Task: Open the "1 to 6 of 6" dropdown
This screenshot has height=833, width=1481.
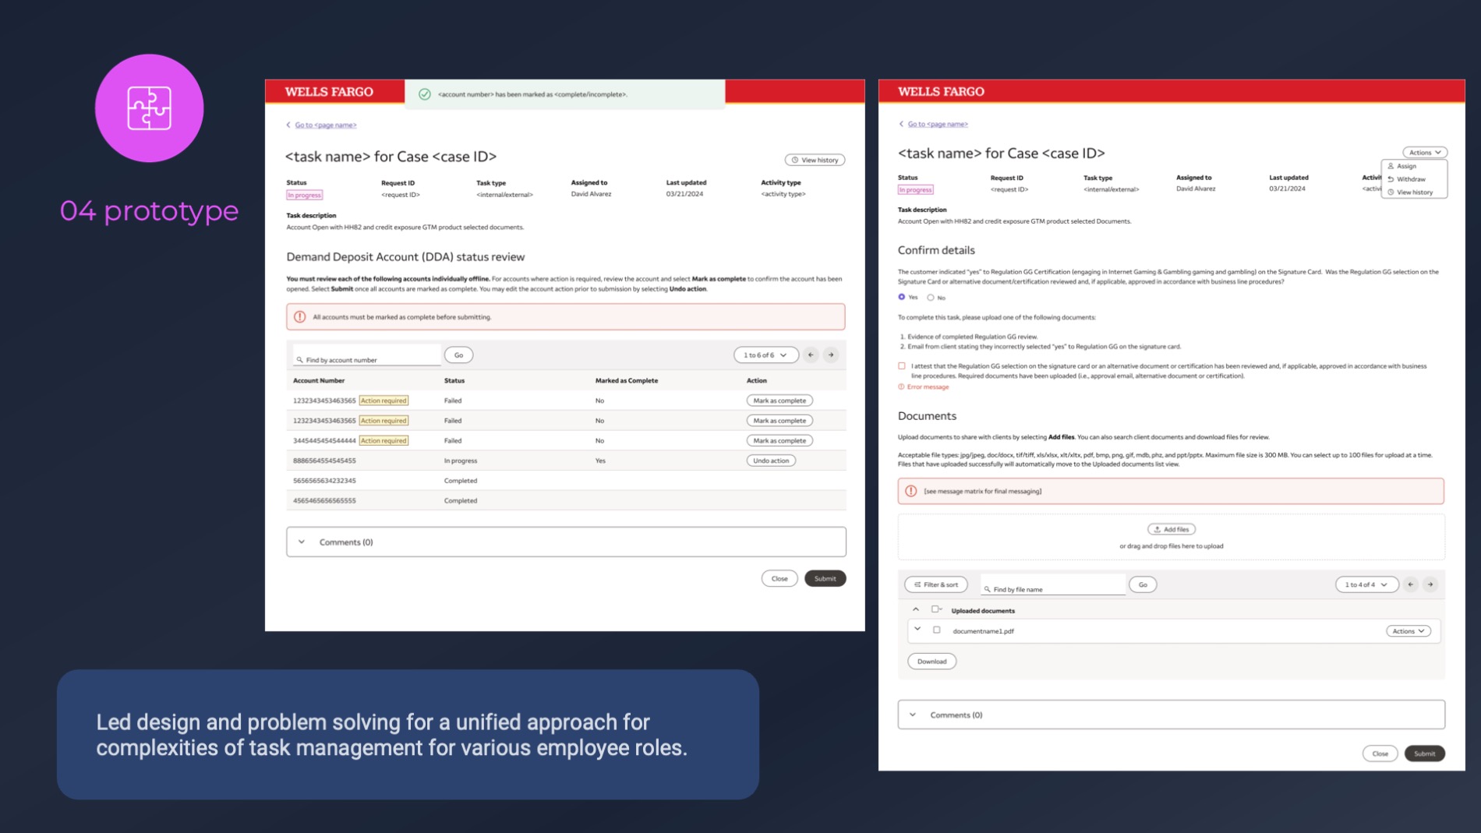Action: 765,355
